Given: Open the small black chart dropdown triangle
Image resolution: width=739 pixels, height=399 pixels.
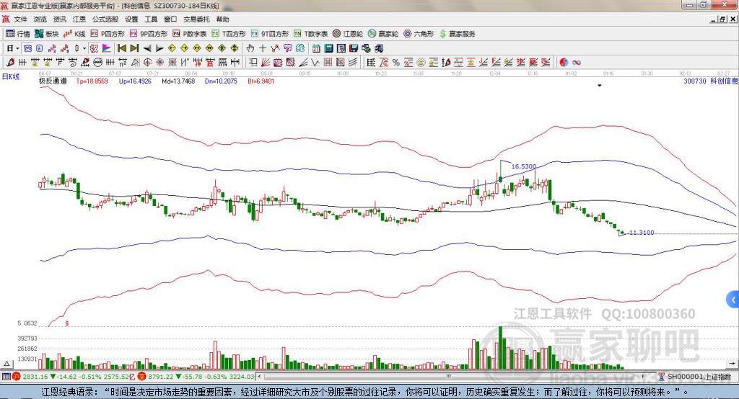Looking at the screenshot, I should (x=600, y=86).
